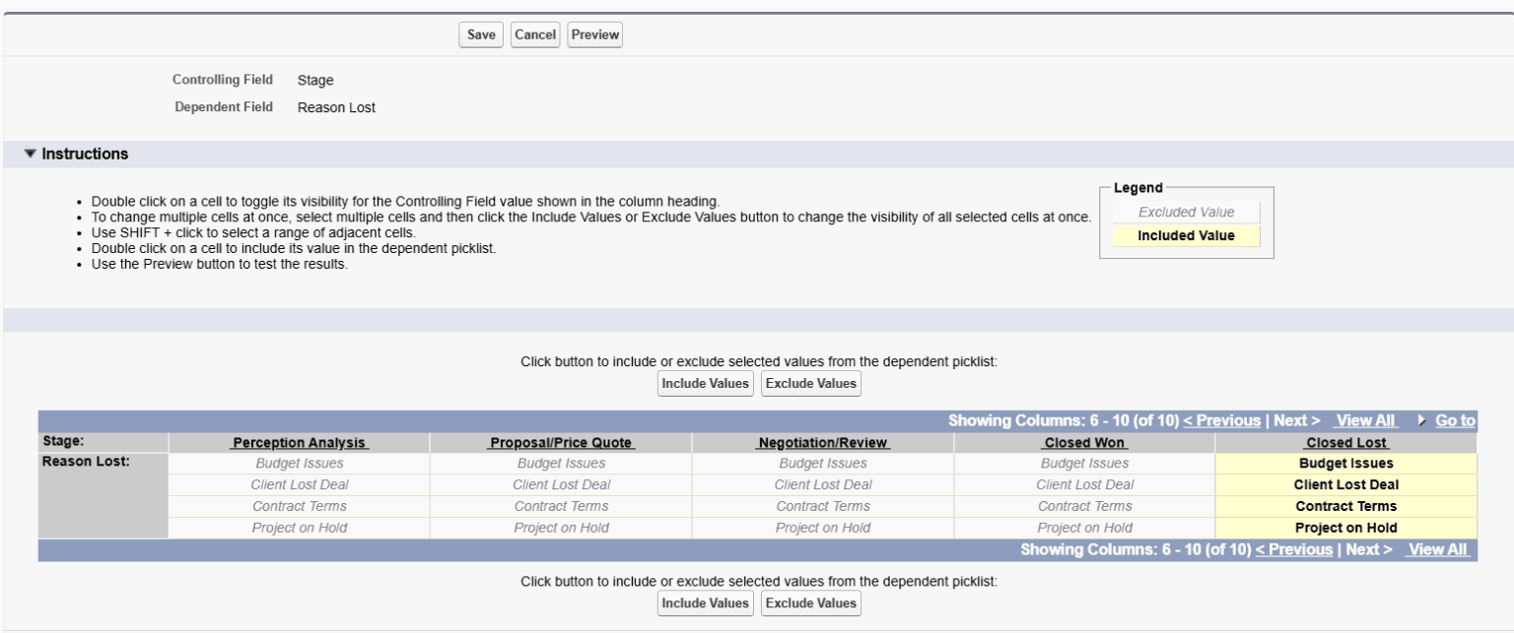The width and height of the screenshot is (1514, 633).
Task: Click the bottom Exclude Values button
Action: 810,602
